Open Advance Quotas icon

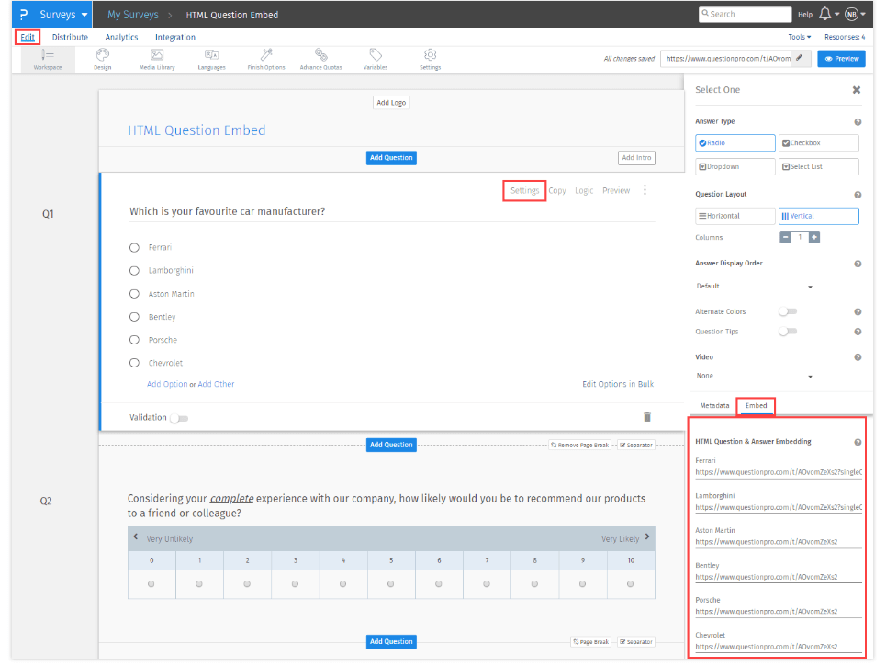[321, 59]
